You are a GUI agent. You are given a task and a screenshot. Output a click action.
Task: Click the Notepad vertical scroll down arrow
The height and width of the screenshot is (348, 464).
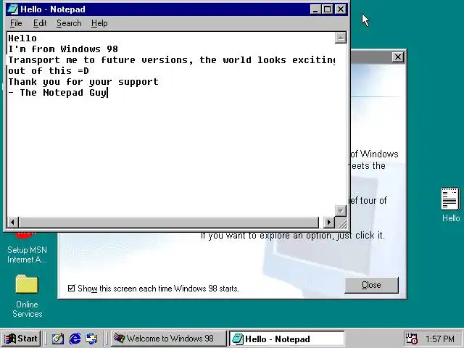(340, 211)
